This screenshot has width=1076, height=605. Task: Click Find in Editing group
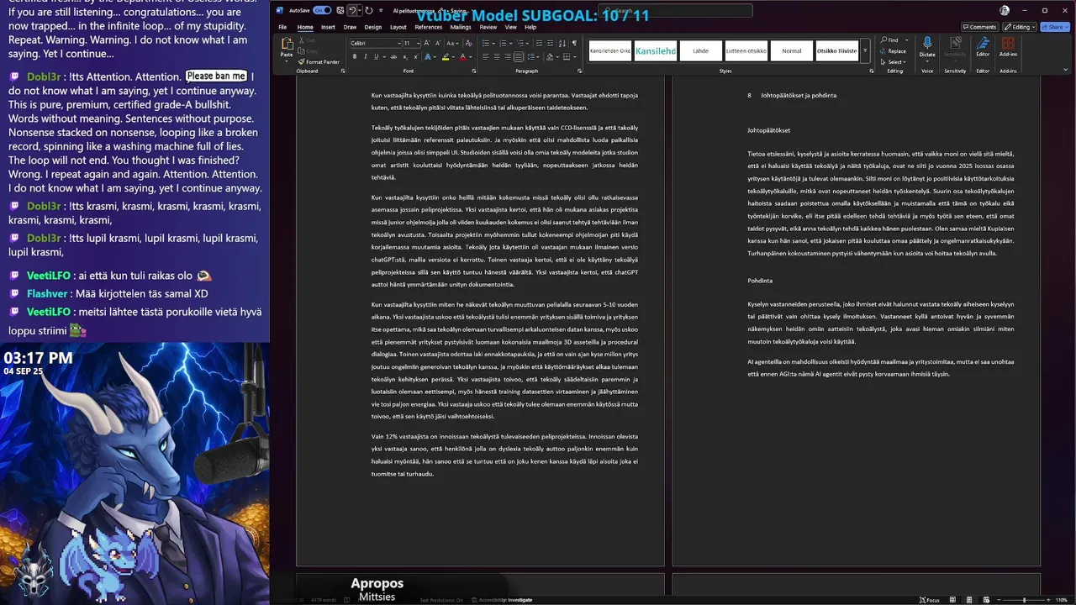890,40
